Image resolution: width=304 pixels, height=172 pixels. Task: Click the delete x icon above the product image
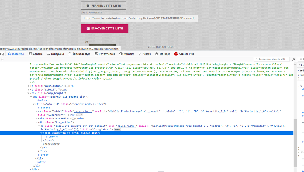point(87,42)
